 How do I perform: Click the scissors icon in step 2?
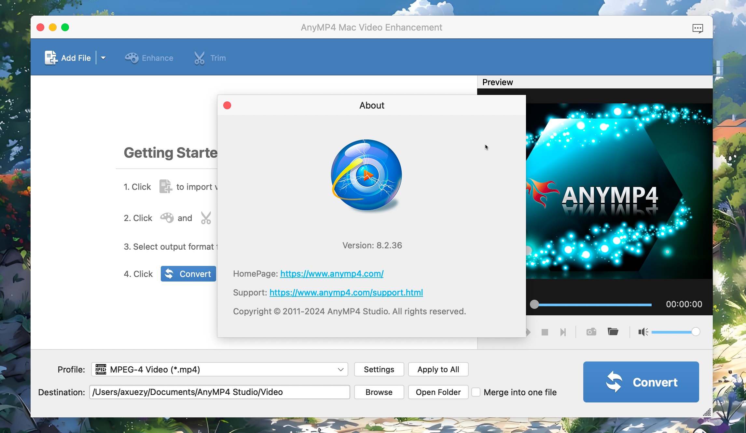206,218
